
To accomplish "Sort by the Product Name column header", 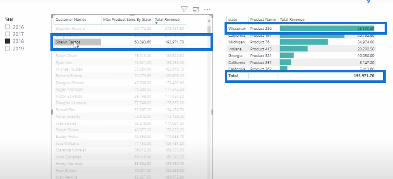I will (263, 20).
